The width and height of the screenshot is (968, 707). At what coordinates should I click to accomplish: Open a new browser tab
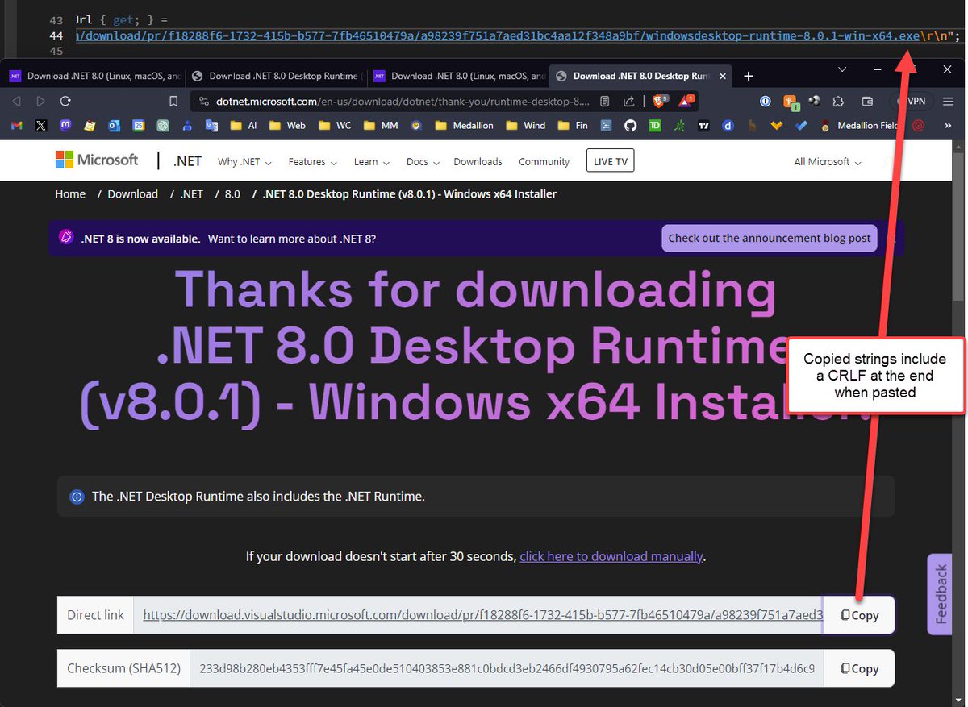(x=749, y=76)
